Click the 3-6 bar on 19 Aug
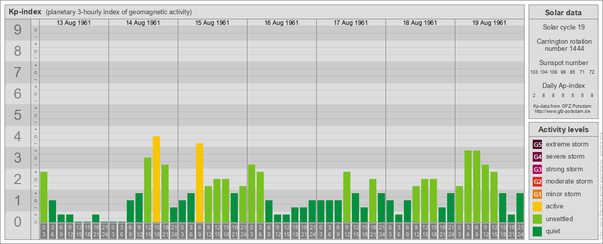Screen dimensions: 603x244 click(x=468, y=186)
